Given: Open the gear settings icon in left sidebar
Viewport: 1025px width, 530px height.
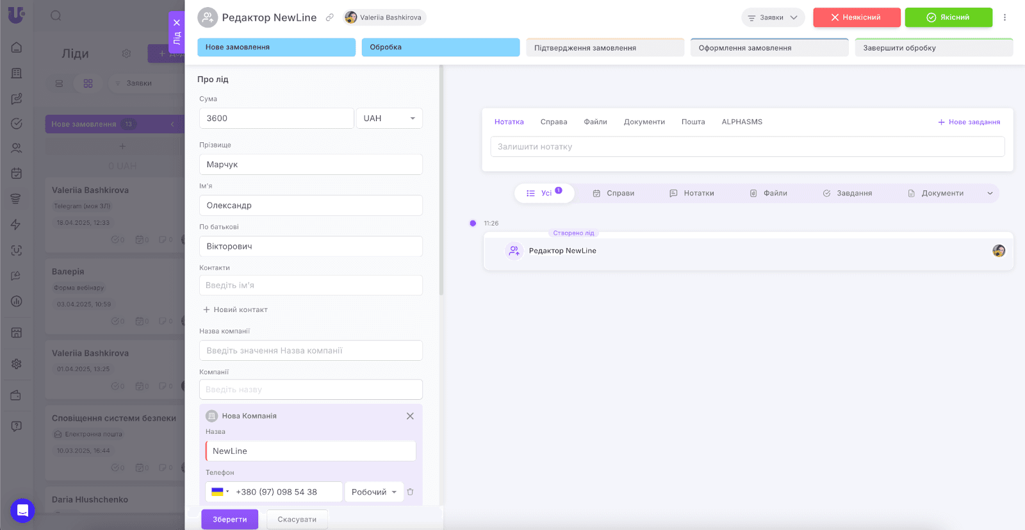Looking at the screenshot, I should tap(17, 363).
